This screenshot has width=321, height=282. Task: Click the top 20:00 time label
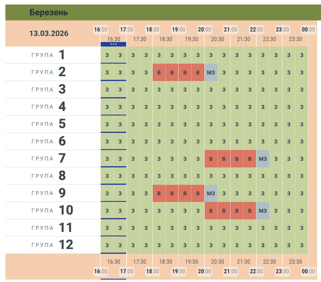204,29
